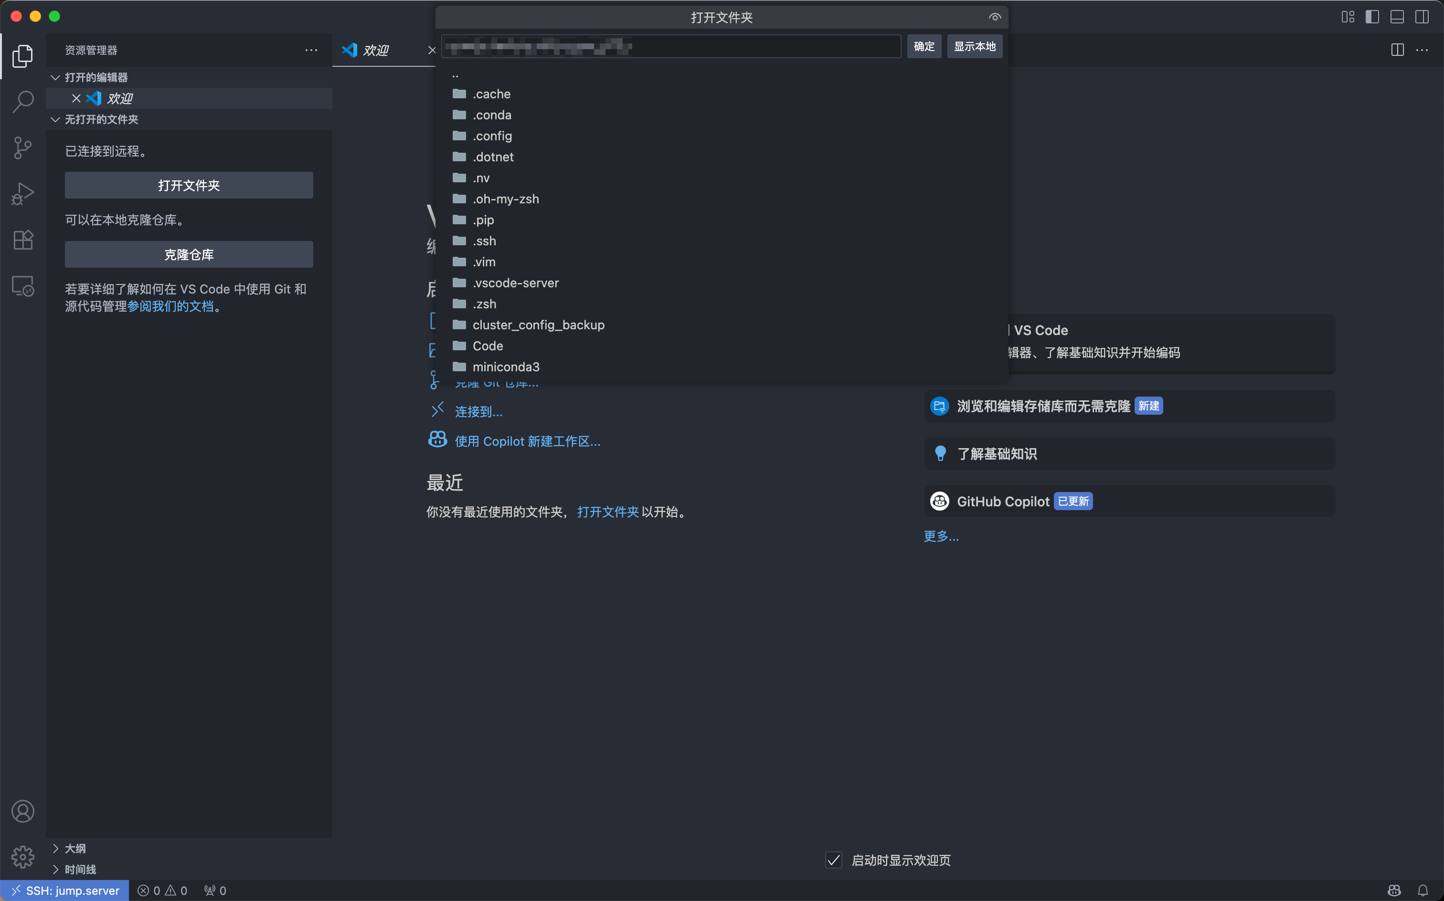This screenshot has height=901, width=1444.
Task: Open Run and Debug view
Action: [22, 194]
